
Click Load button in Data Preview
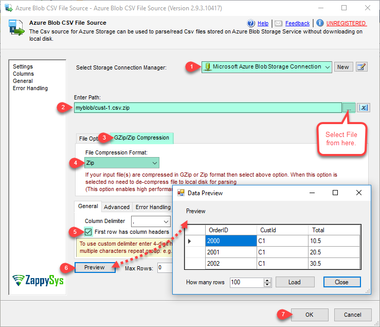pyautogui.click(x=295, y=282)
